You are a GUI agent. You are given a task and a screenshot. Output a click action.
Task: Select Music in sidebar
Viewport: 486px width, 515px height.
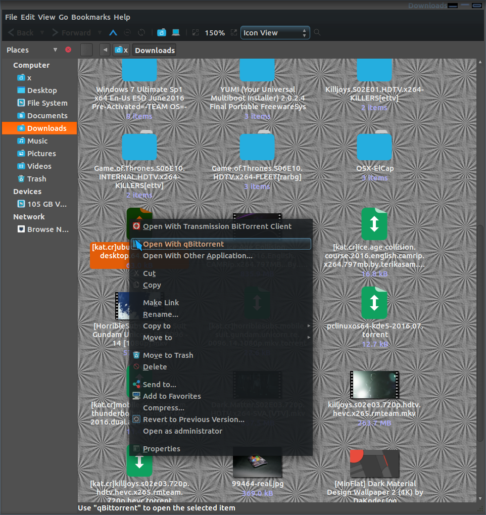39,141
